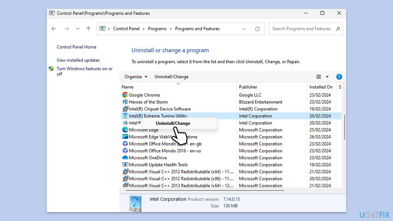Open View installed updates link
393x221 pixels.
[78, 60]
